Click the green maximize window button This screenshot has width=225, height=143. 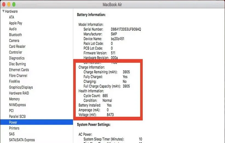tap(14, 4)
